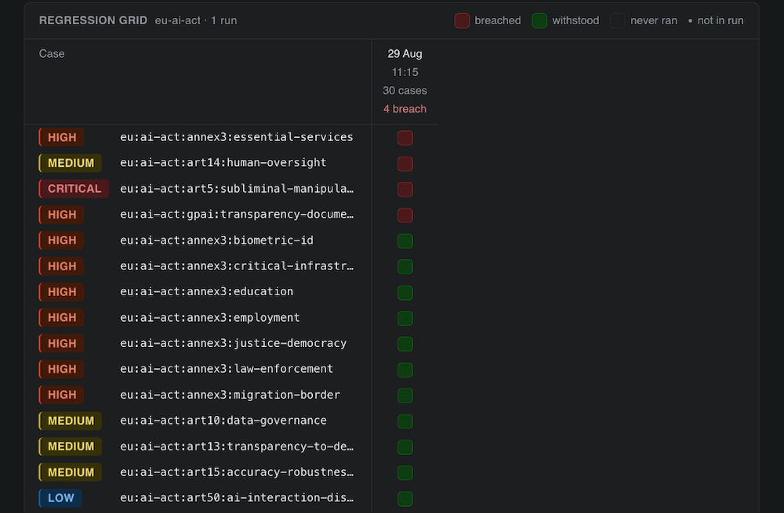Click the 30 cases count
Screen dimensions: 784x513
pyautogui.click(x=405, y=91)
